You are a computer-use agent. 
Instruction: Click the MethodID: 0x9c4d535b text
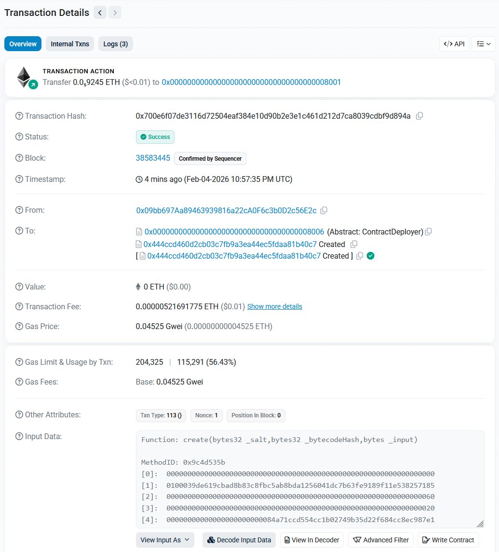pos(183,462)
